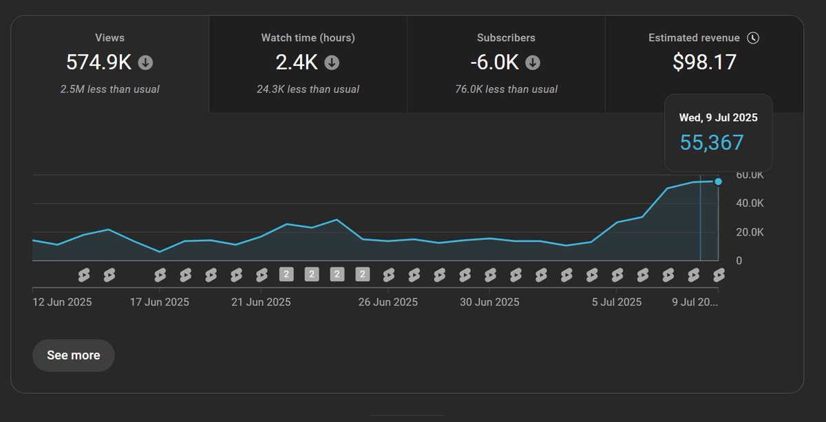The width and height of the screenshot is (826, 422).
Task: Select the Subscribers metric tab
Action: (x=506, y=64)
